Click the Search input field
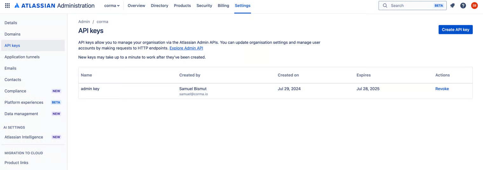This screenshot has width=483, height=170. [x=410, y=5]
